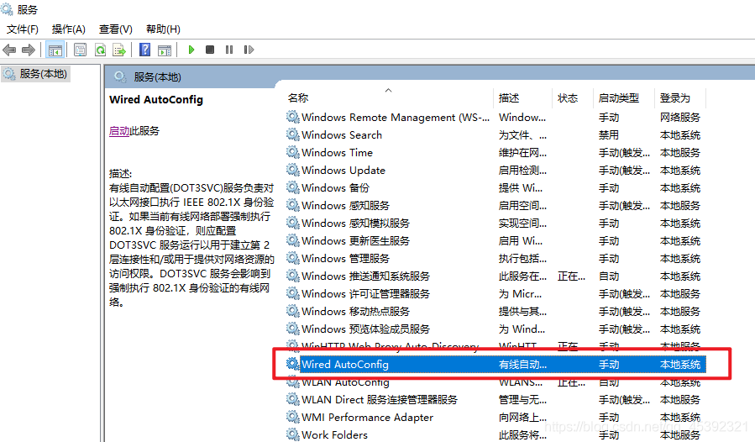Image resolution: width=755 pixels, height=442 pixels.
Task: Select the Windows Remote Management service row
Action: click(x=495, y=117)
